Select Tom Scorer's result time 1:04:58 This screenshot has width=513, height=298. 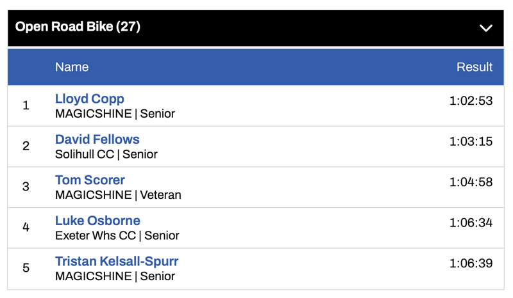point(471,182)
